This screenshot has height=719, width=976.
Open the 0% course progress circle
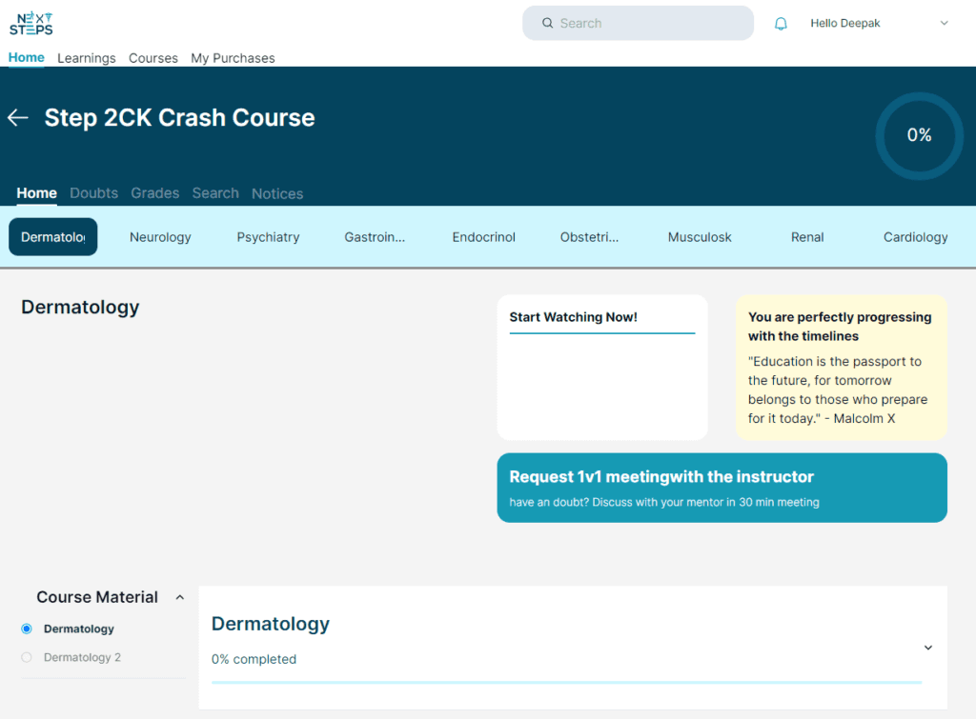coord(918,135)
